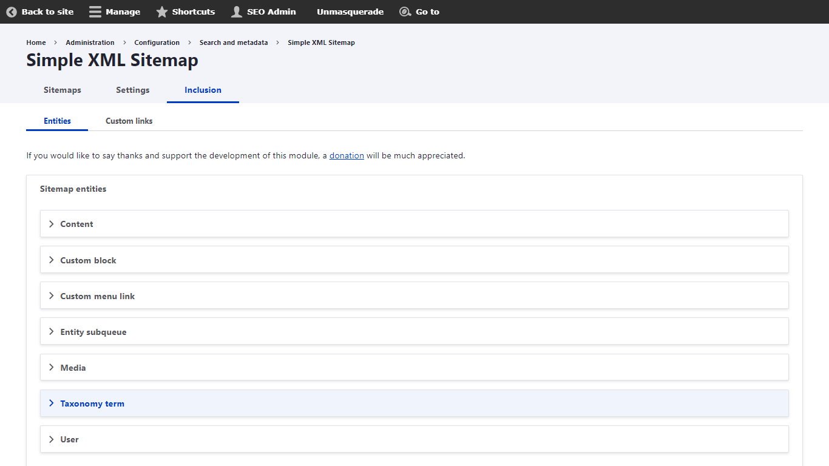Expand the Custom block section
This screenshot has height=466, width=829.
pos(88,260)
